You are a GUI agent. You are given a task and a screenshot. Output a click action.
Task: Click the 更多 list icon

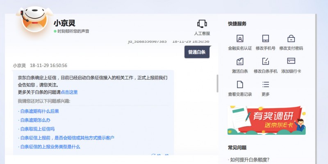265,84
